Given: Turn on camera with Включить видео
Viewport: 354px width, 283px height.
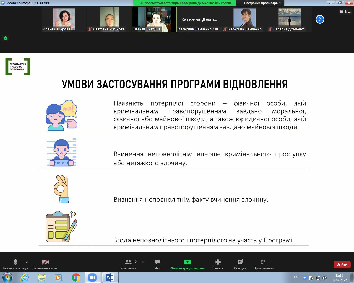Looking at the screenshot, I should point(45,264).
